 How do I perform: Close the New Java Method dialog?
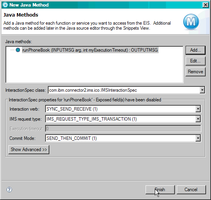[x=206, y=5]
